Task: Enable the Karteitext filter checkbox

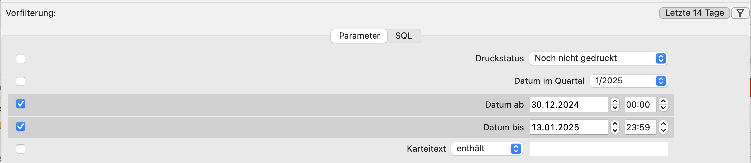Action: (21, 149)
